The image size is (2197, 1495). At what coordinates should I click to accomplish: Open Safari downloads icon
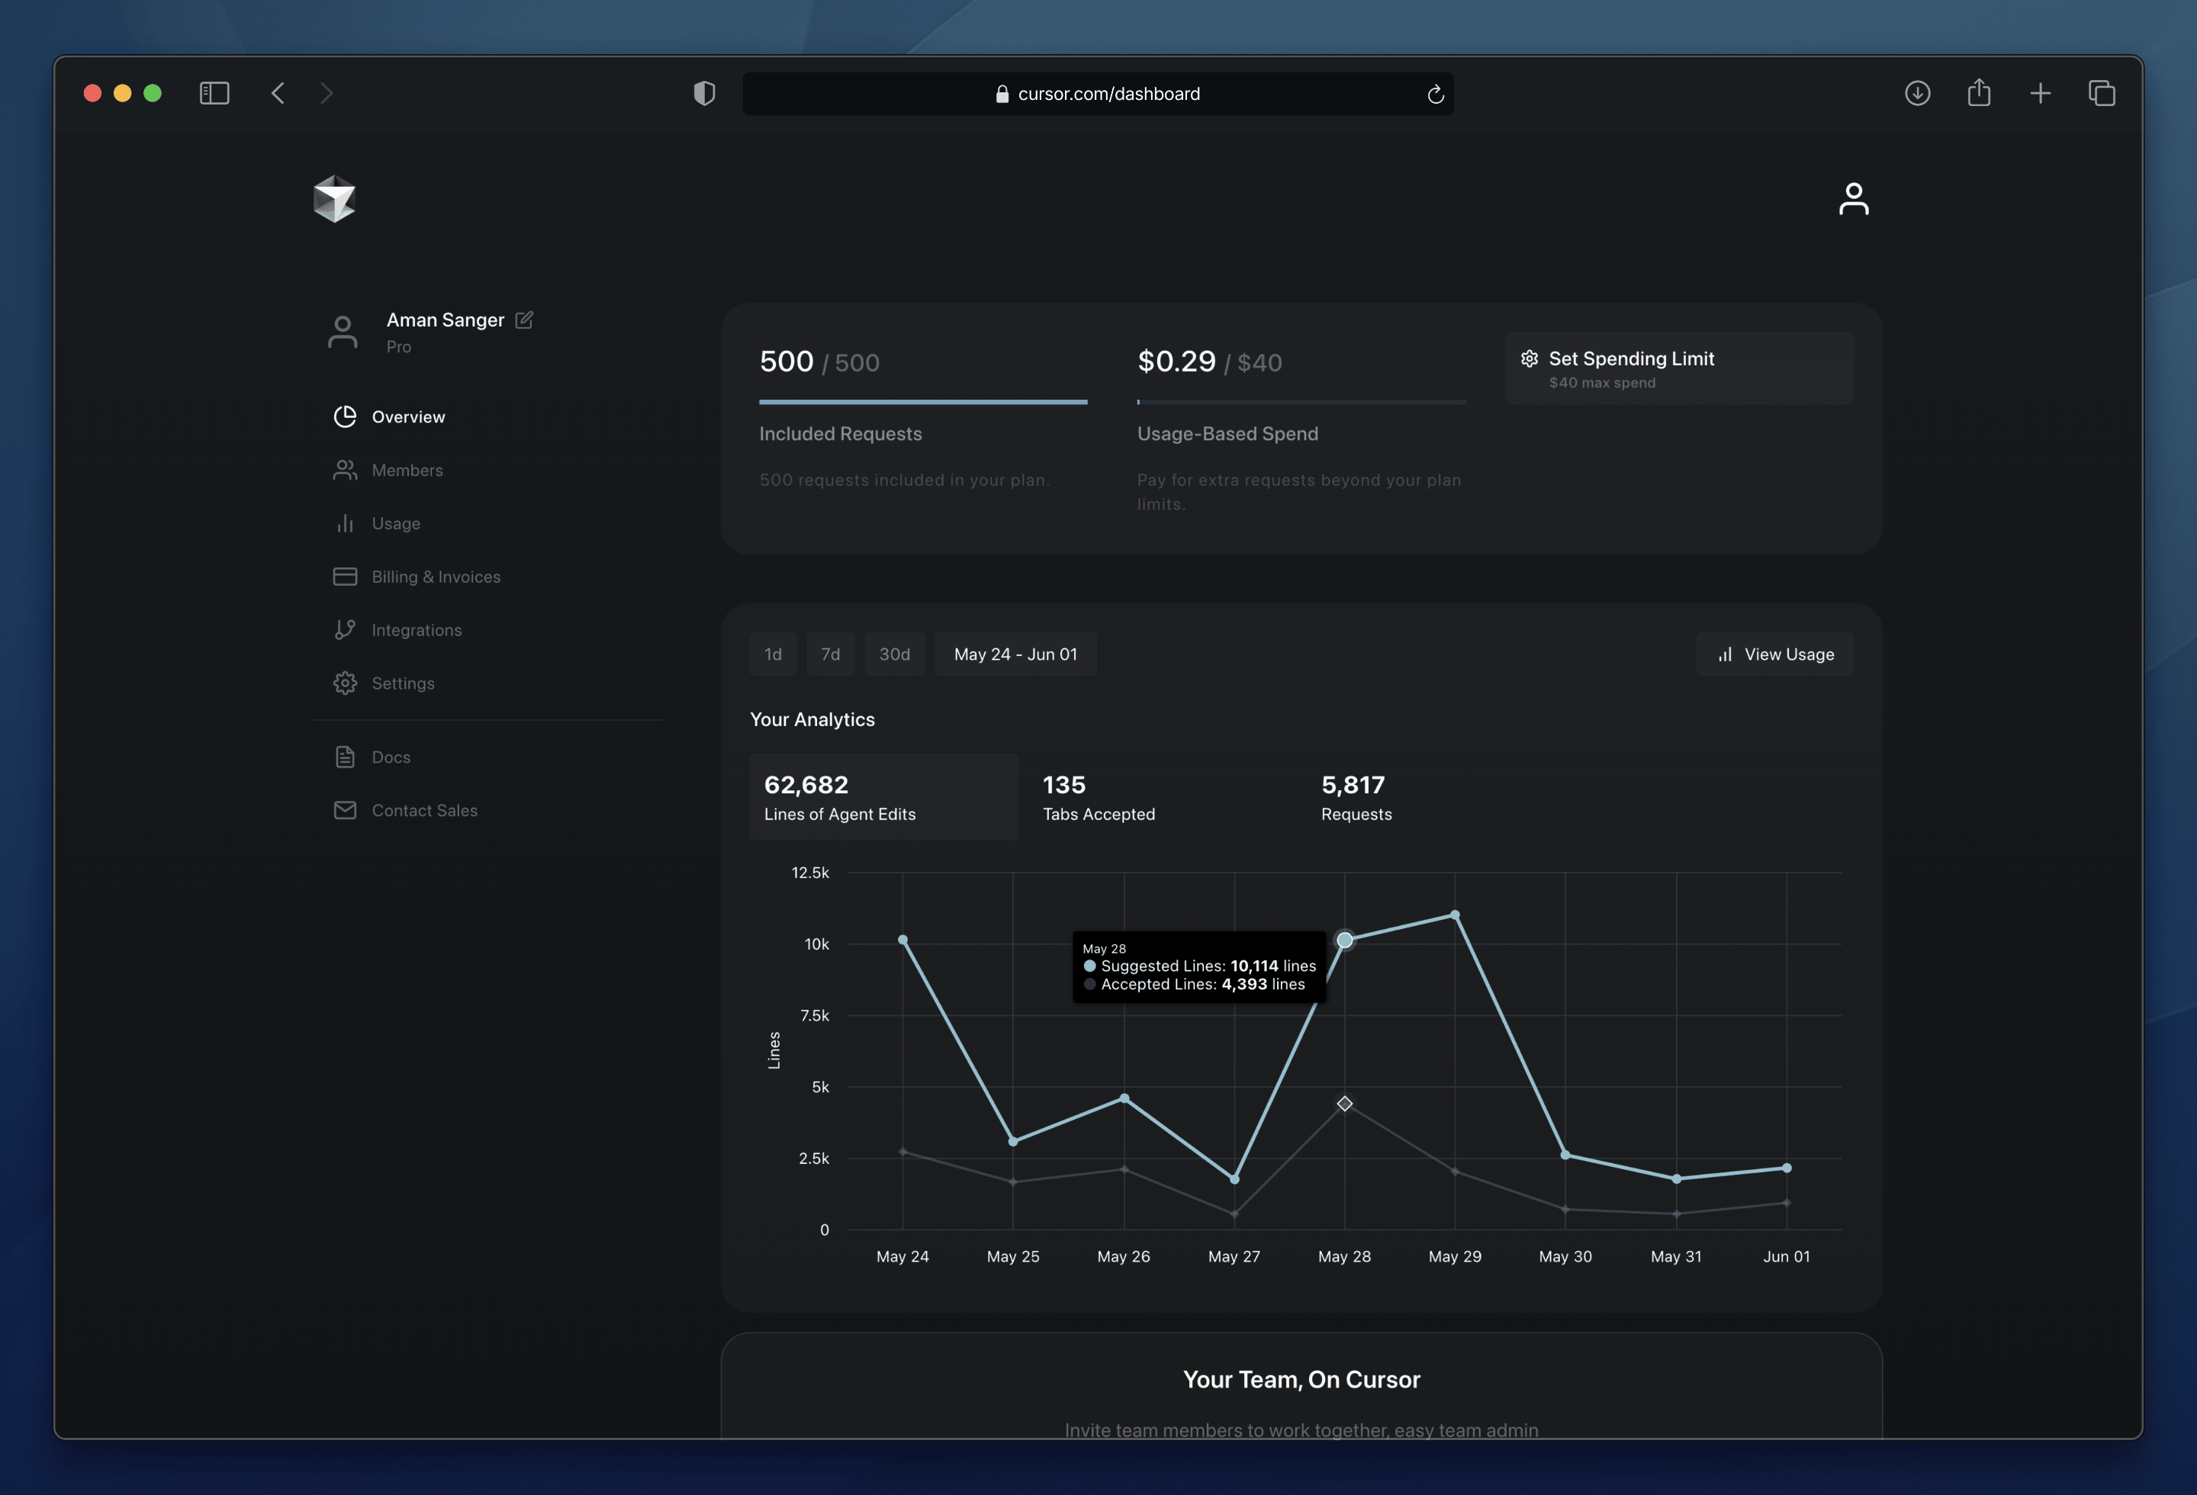1917,92
